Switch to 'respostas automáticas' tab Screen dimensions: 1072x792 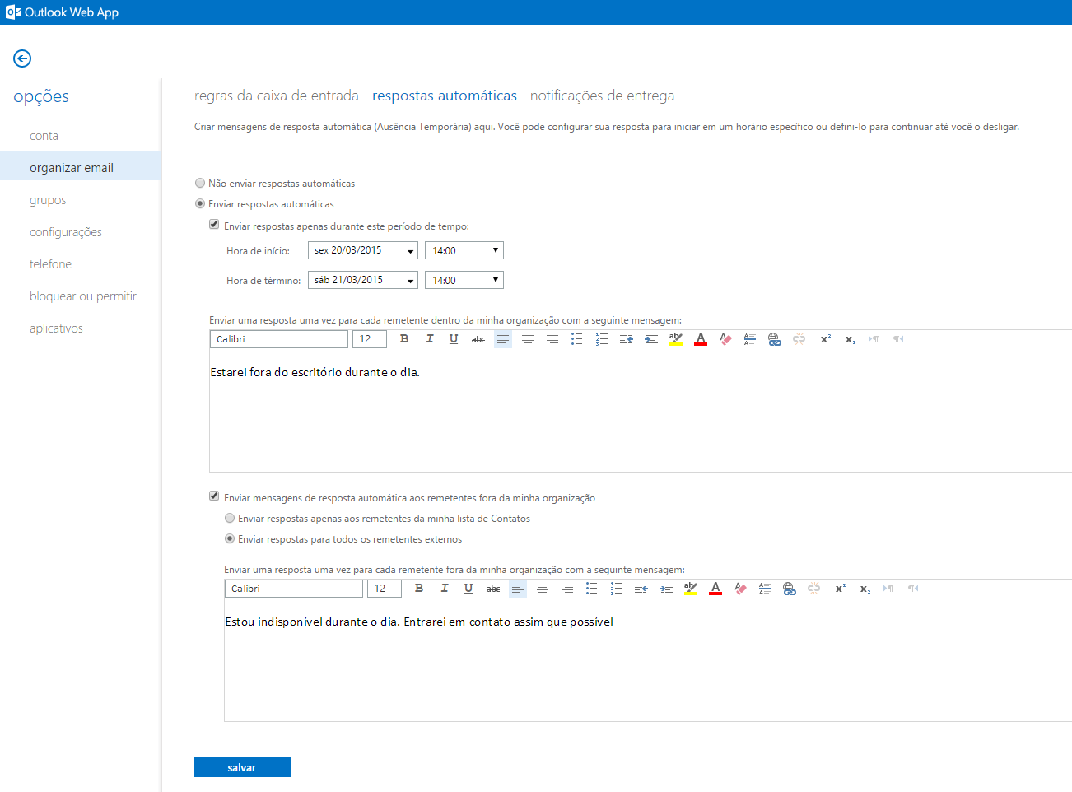(x=445, y=96)
